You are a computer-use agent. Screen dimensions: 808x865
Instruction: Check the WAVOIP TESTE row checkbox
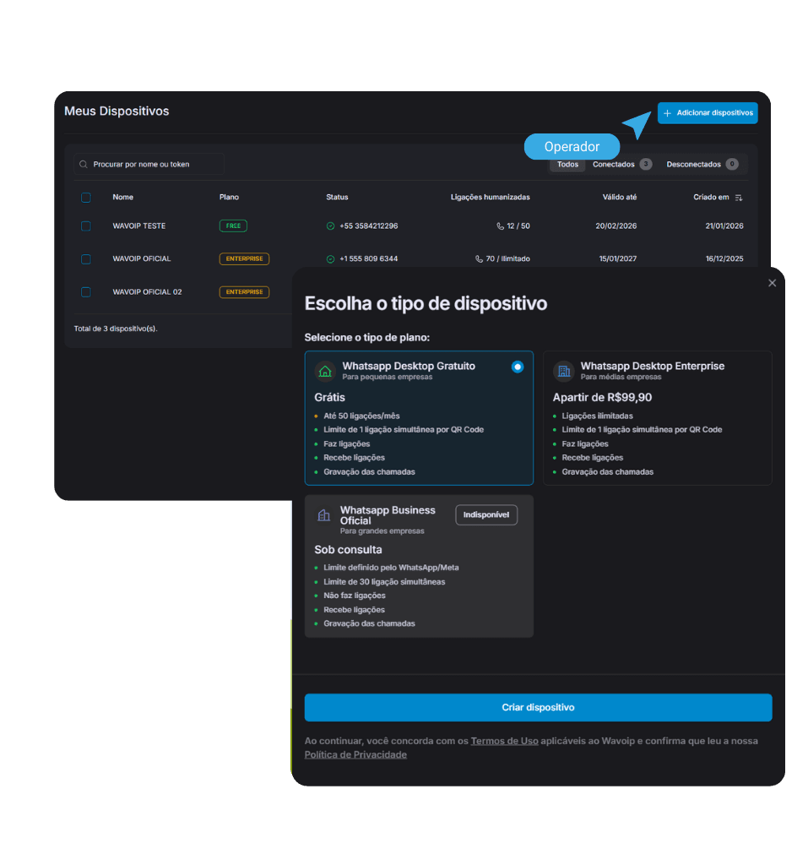click(x=86, y=226)
